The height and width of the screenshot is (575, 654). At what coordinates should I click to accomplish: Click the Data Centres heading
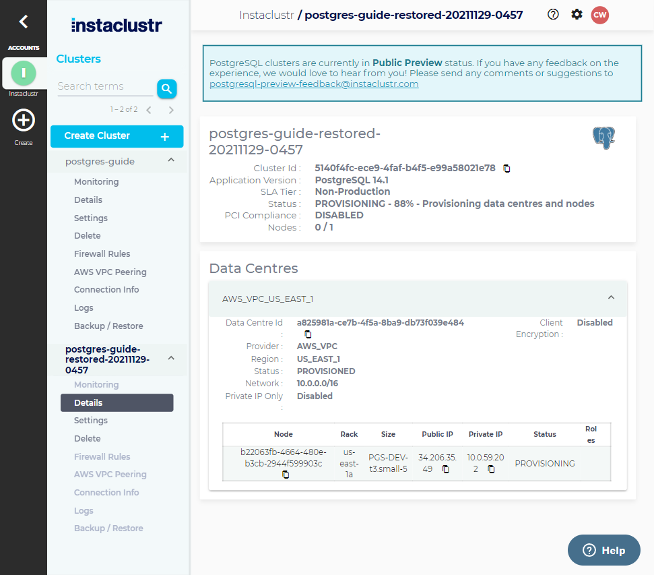pyautogui.click(x=254, y=268)
